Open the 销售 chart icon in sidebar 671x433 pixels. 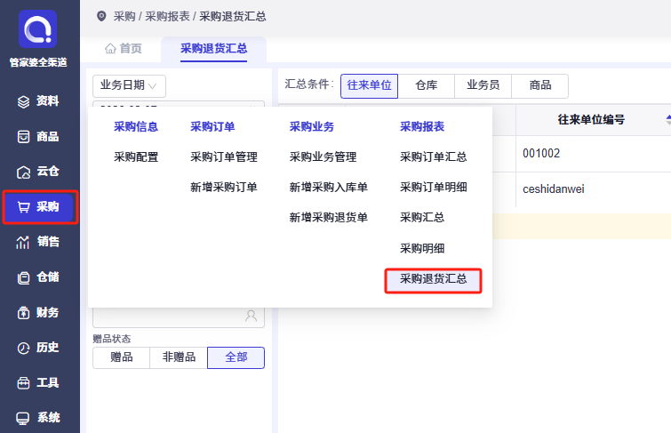(23, 242)
